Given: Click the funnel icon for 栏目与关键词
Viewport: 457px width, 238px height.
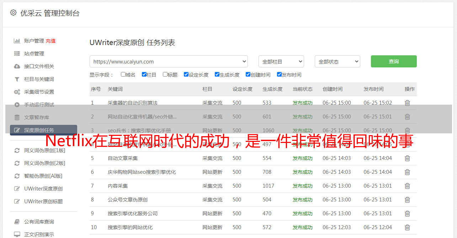Looking at the screenshot, I should coord(17,79).
